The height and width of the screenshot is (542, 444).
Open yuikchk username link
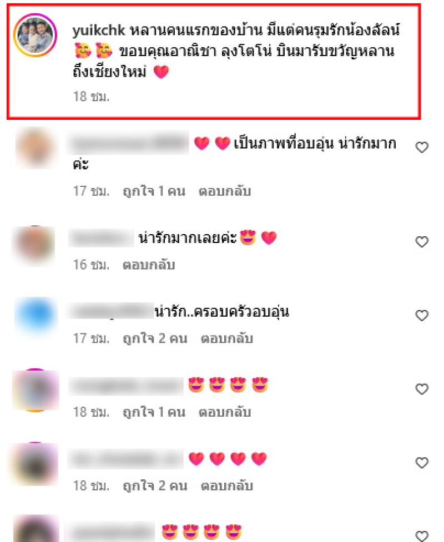point(99,31)
